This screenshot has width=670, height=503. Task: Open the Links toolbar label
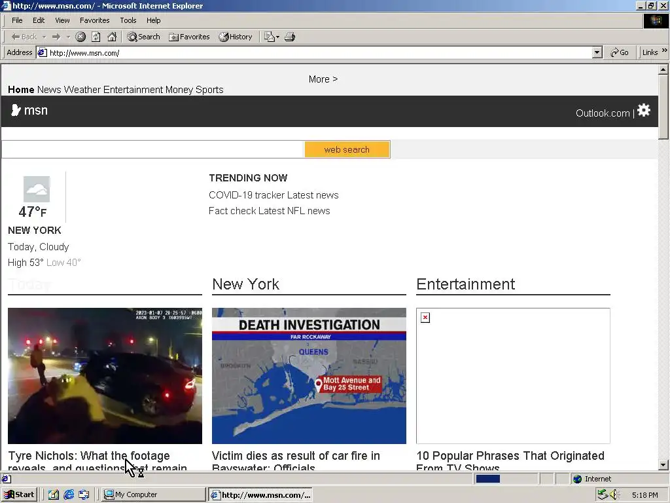650,52
